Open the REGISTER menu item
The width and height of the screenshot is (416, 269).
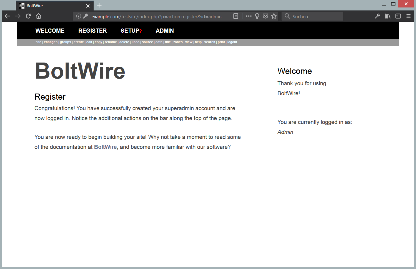click(92, 31)
